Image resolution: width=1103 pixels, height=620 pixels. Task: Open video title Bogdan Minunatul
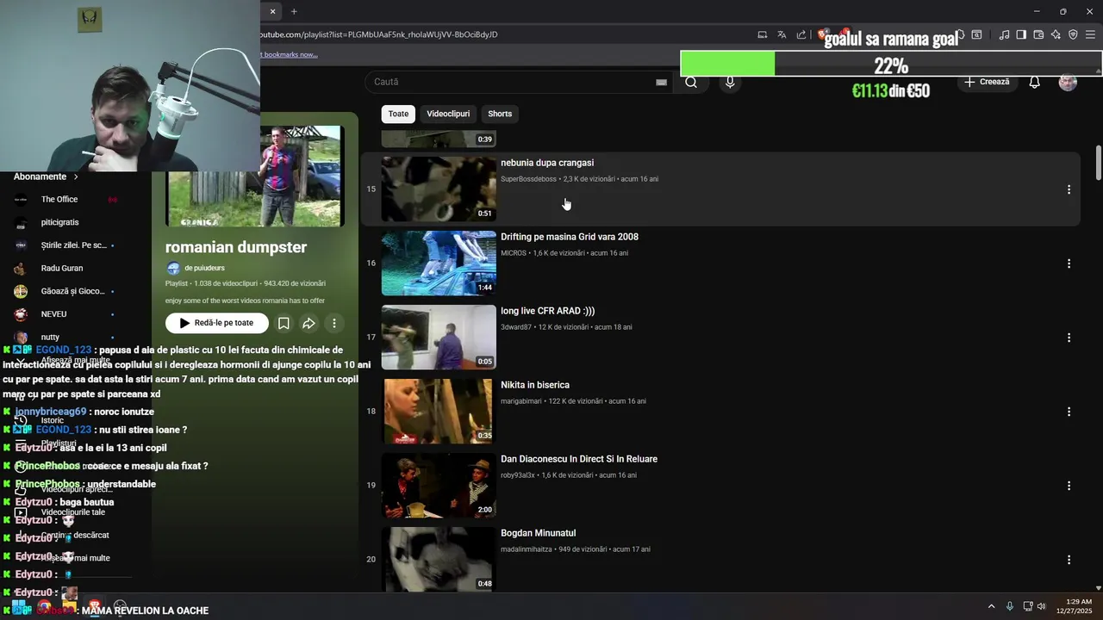538,533
